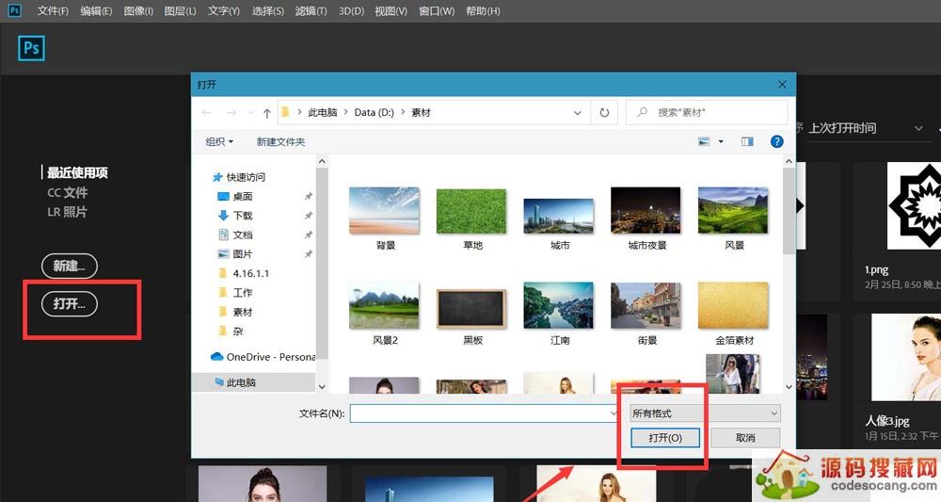This screenshot has width=941, height=502.
Task: Expand view options dropdown arrow
Action: click(721, 141)
